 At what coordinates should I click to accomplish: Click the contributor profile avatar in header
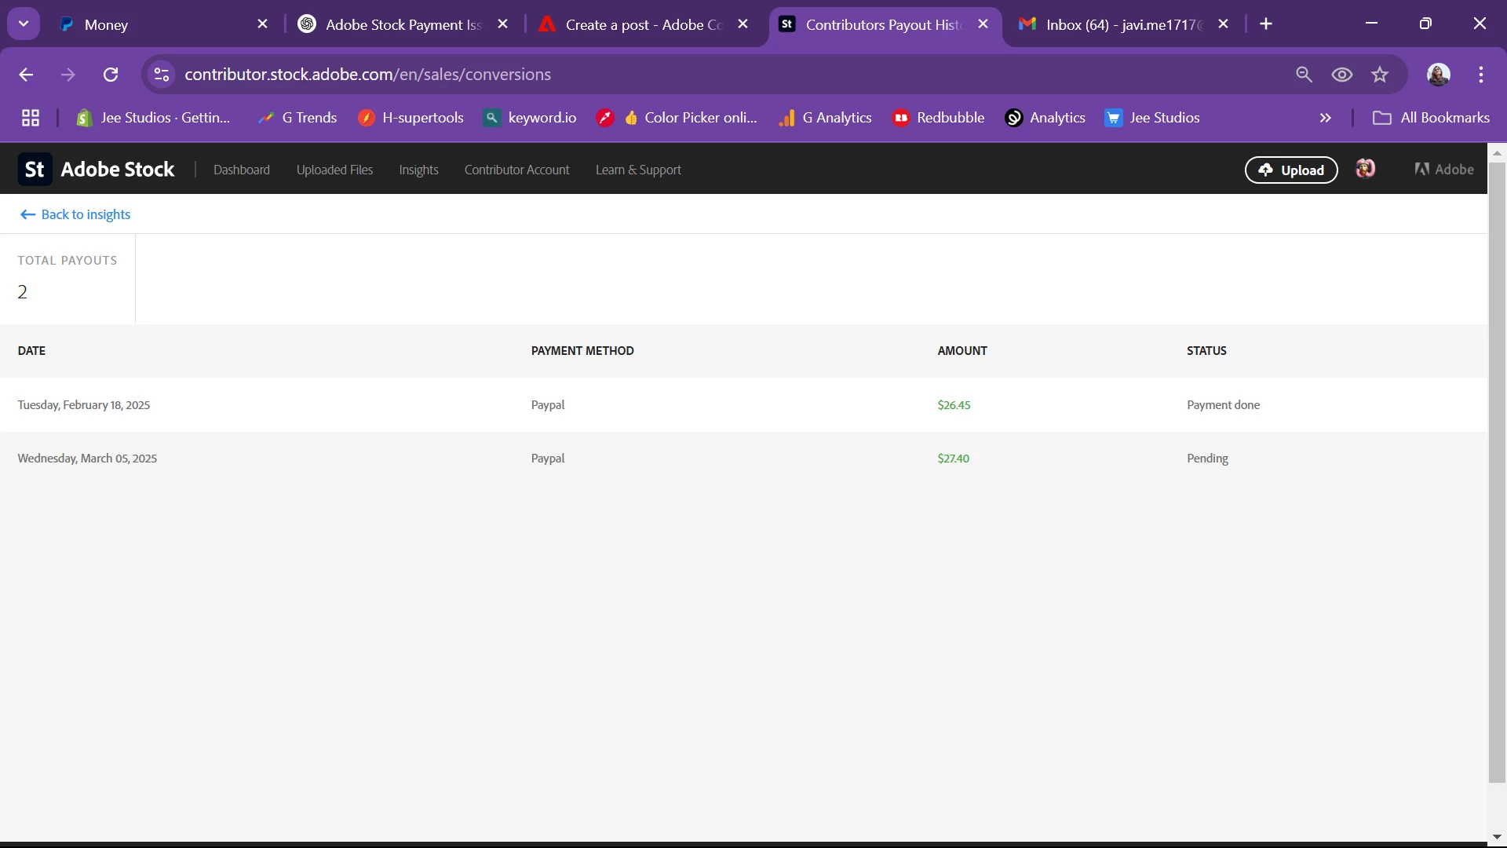1366,169
